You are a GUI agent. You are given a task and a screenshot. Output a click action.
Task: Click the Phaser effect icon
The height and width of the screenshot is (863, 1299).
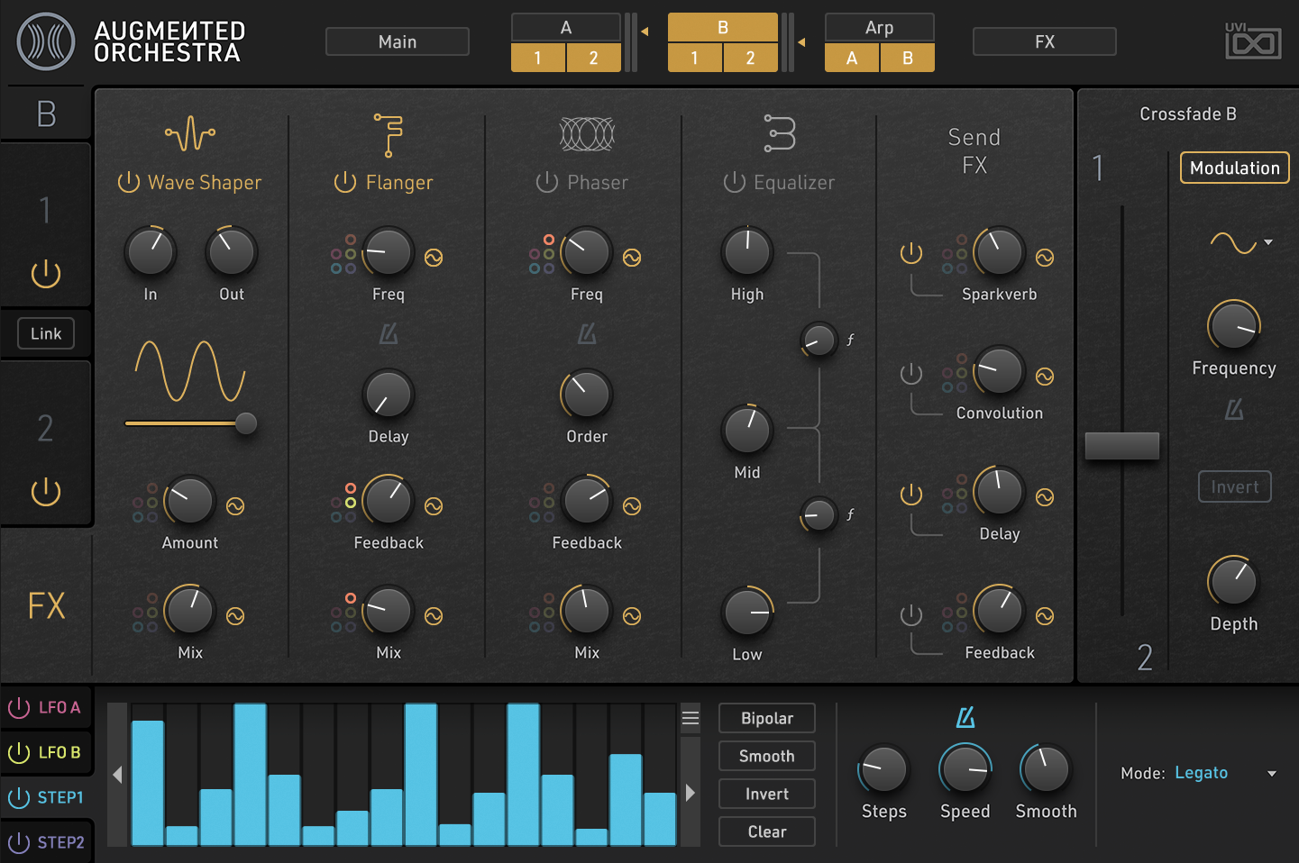coord(586,134)
